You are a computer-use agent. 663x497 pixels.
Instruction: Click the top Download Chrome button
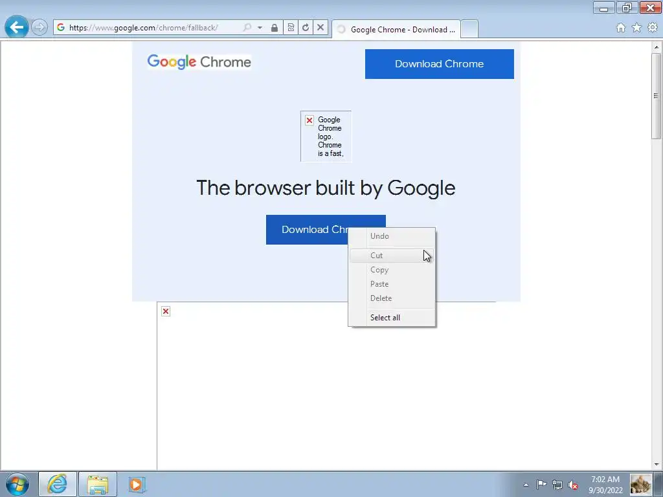point(440,64)
